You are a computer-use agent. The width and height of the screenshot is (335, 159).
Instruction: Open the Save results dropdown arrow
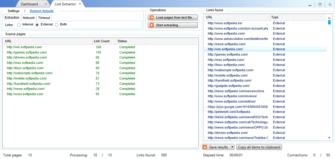click(232, 147)
